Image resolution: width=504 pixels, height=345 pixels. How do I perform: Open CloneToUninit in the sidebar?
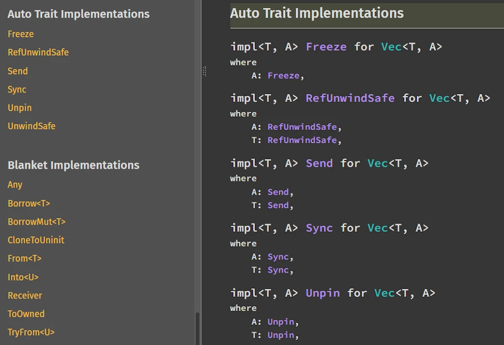[36, 240]
